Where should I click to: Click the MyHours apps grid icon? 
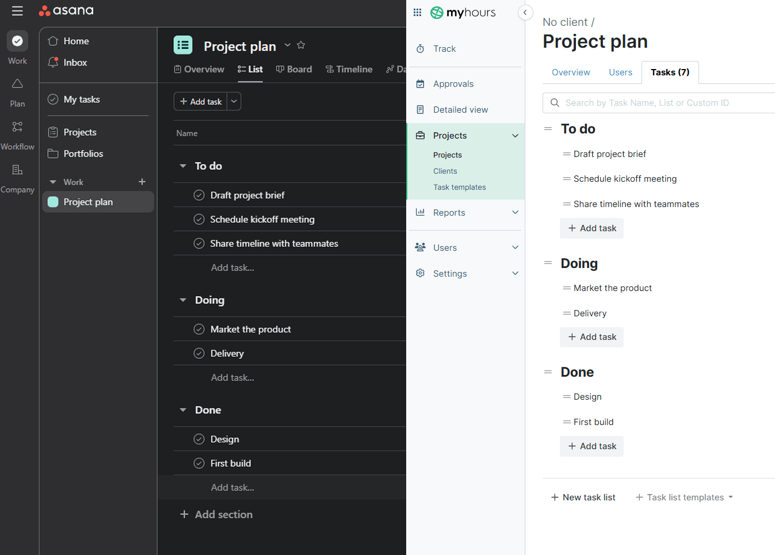(x=417, y=12)
